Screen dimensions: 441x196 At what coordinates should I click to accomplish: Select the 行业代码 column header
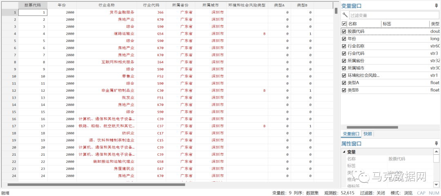point(151,5)
